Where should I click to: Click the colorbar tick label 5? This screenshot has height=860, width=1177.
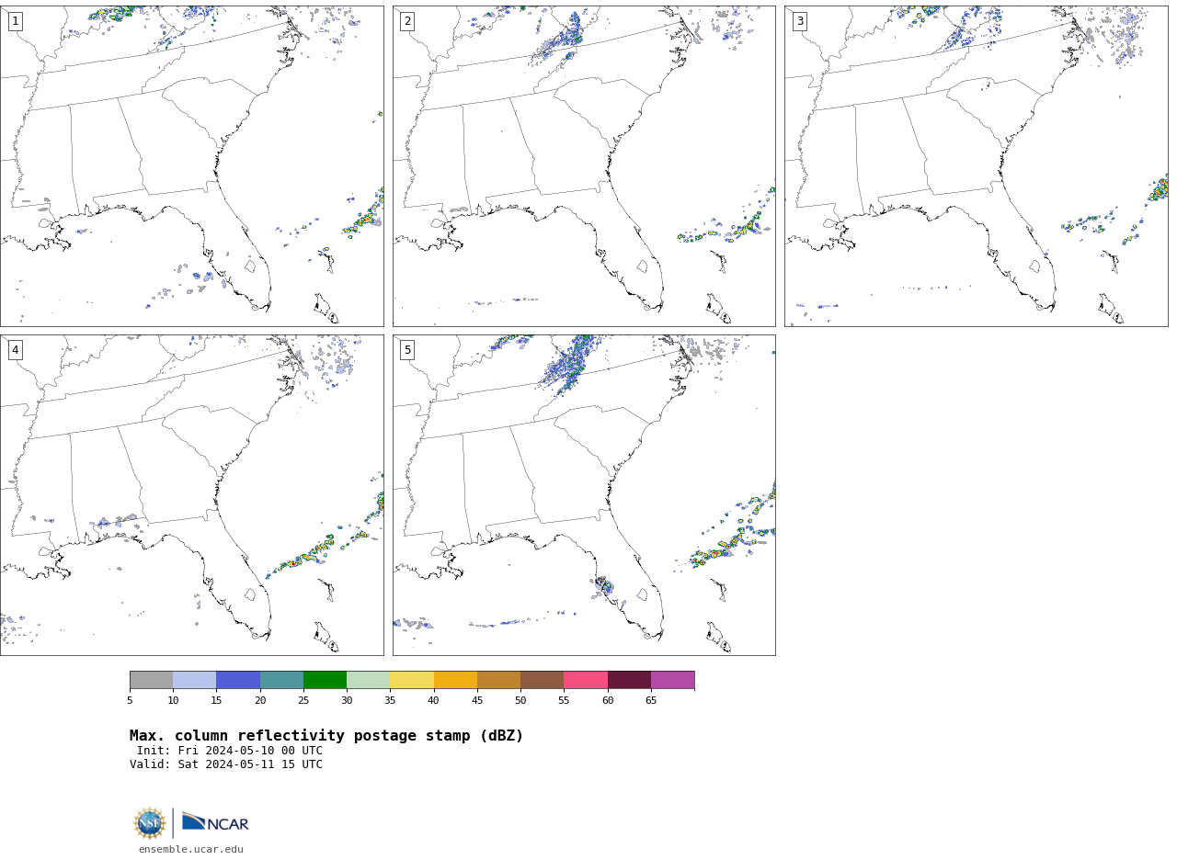(130, 701)
